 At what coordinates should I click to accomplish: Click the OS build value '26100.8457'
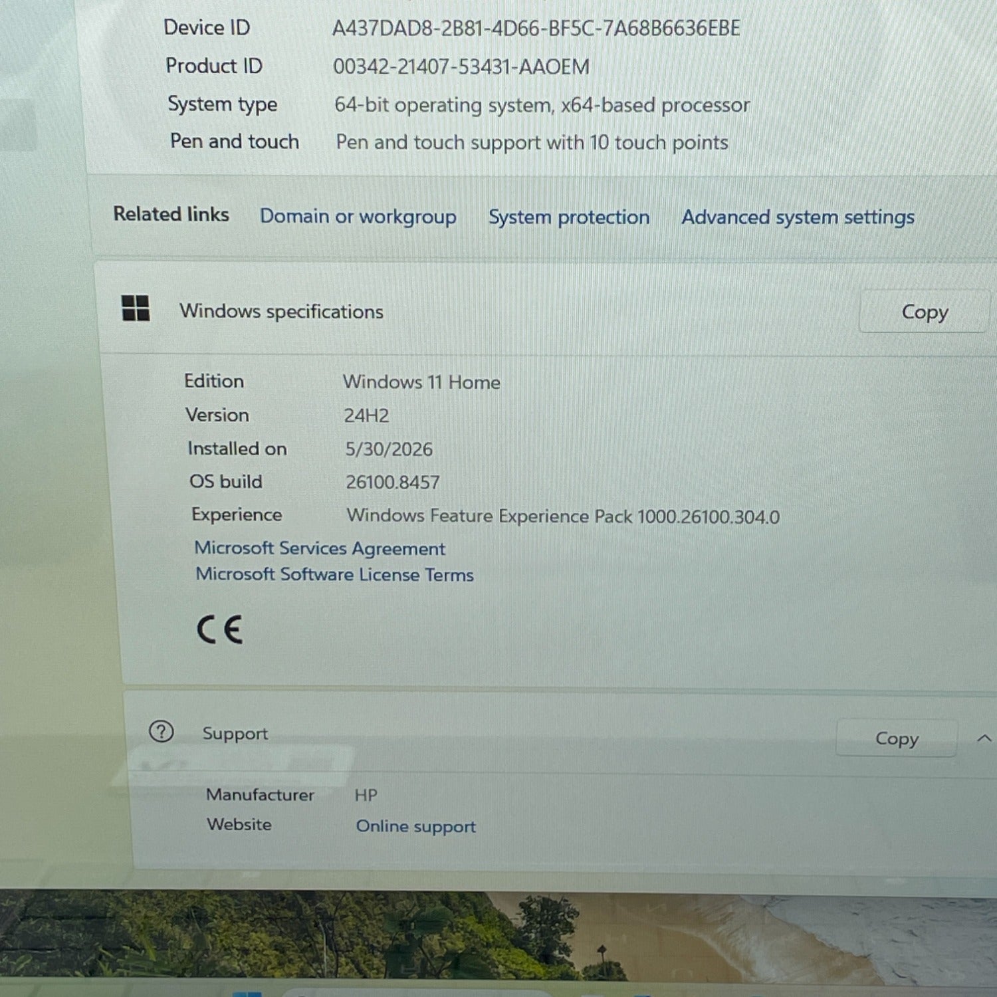click(x=392, y=483)
